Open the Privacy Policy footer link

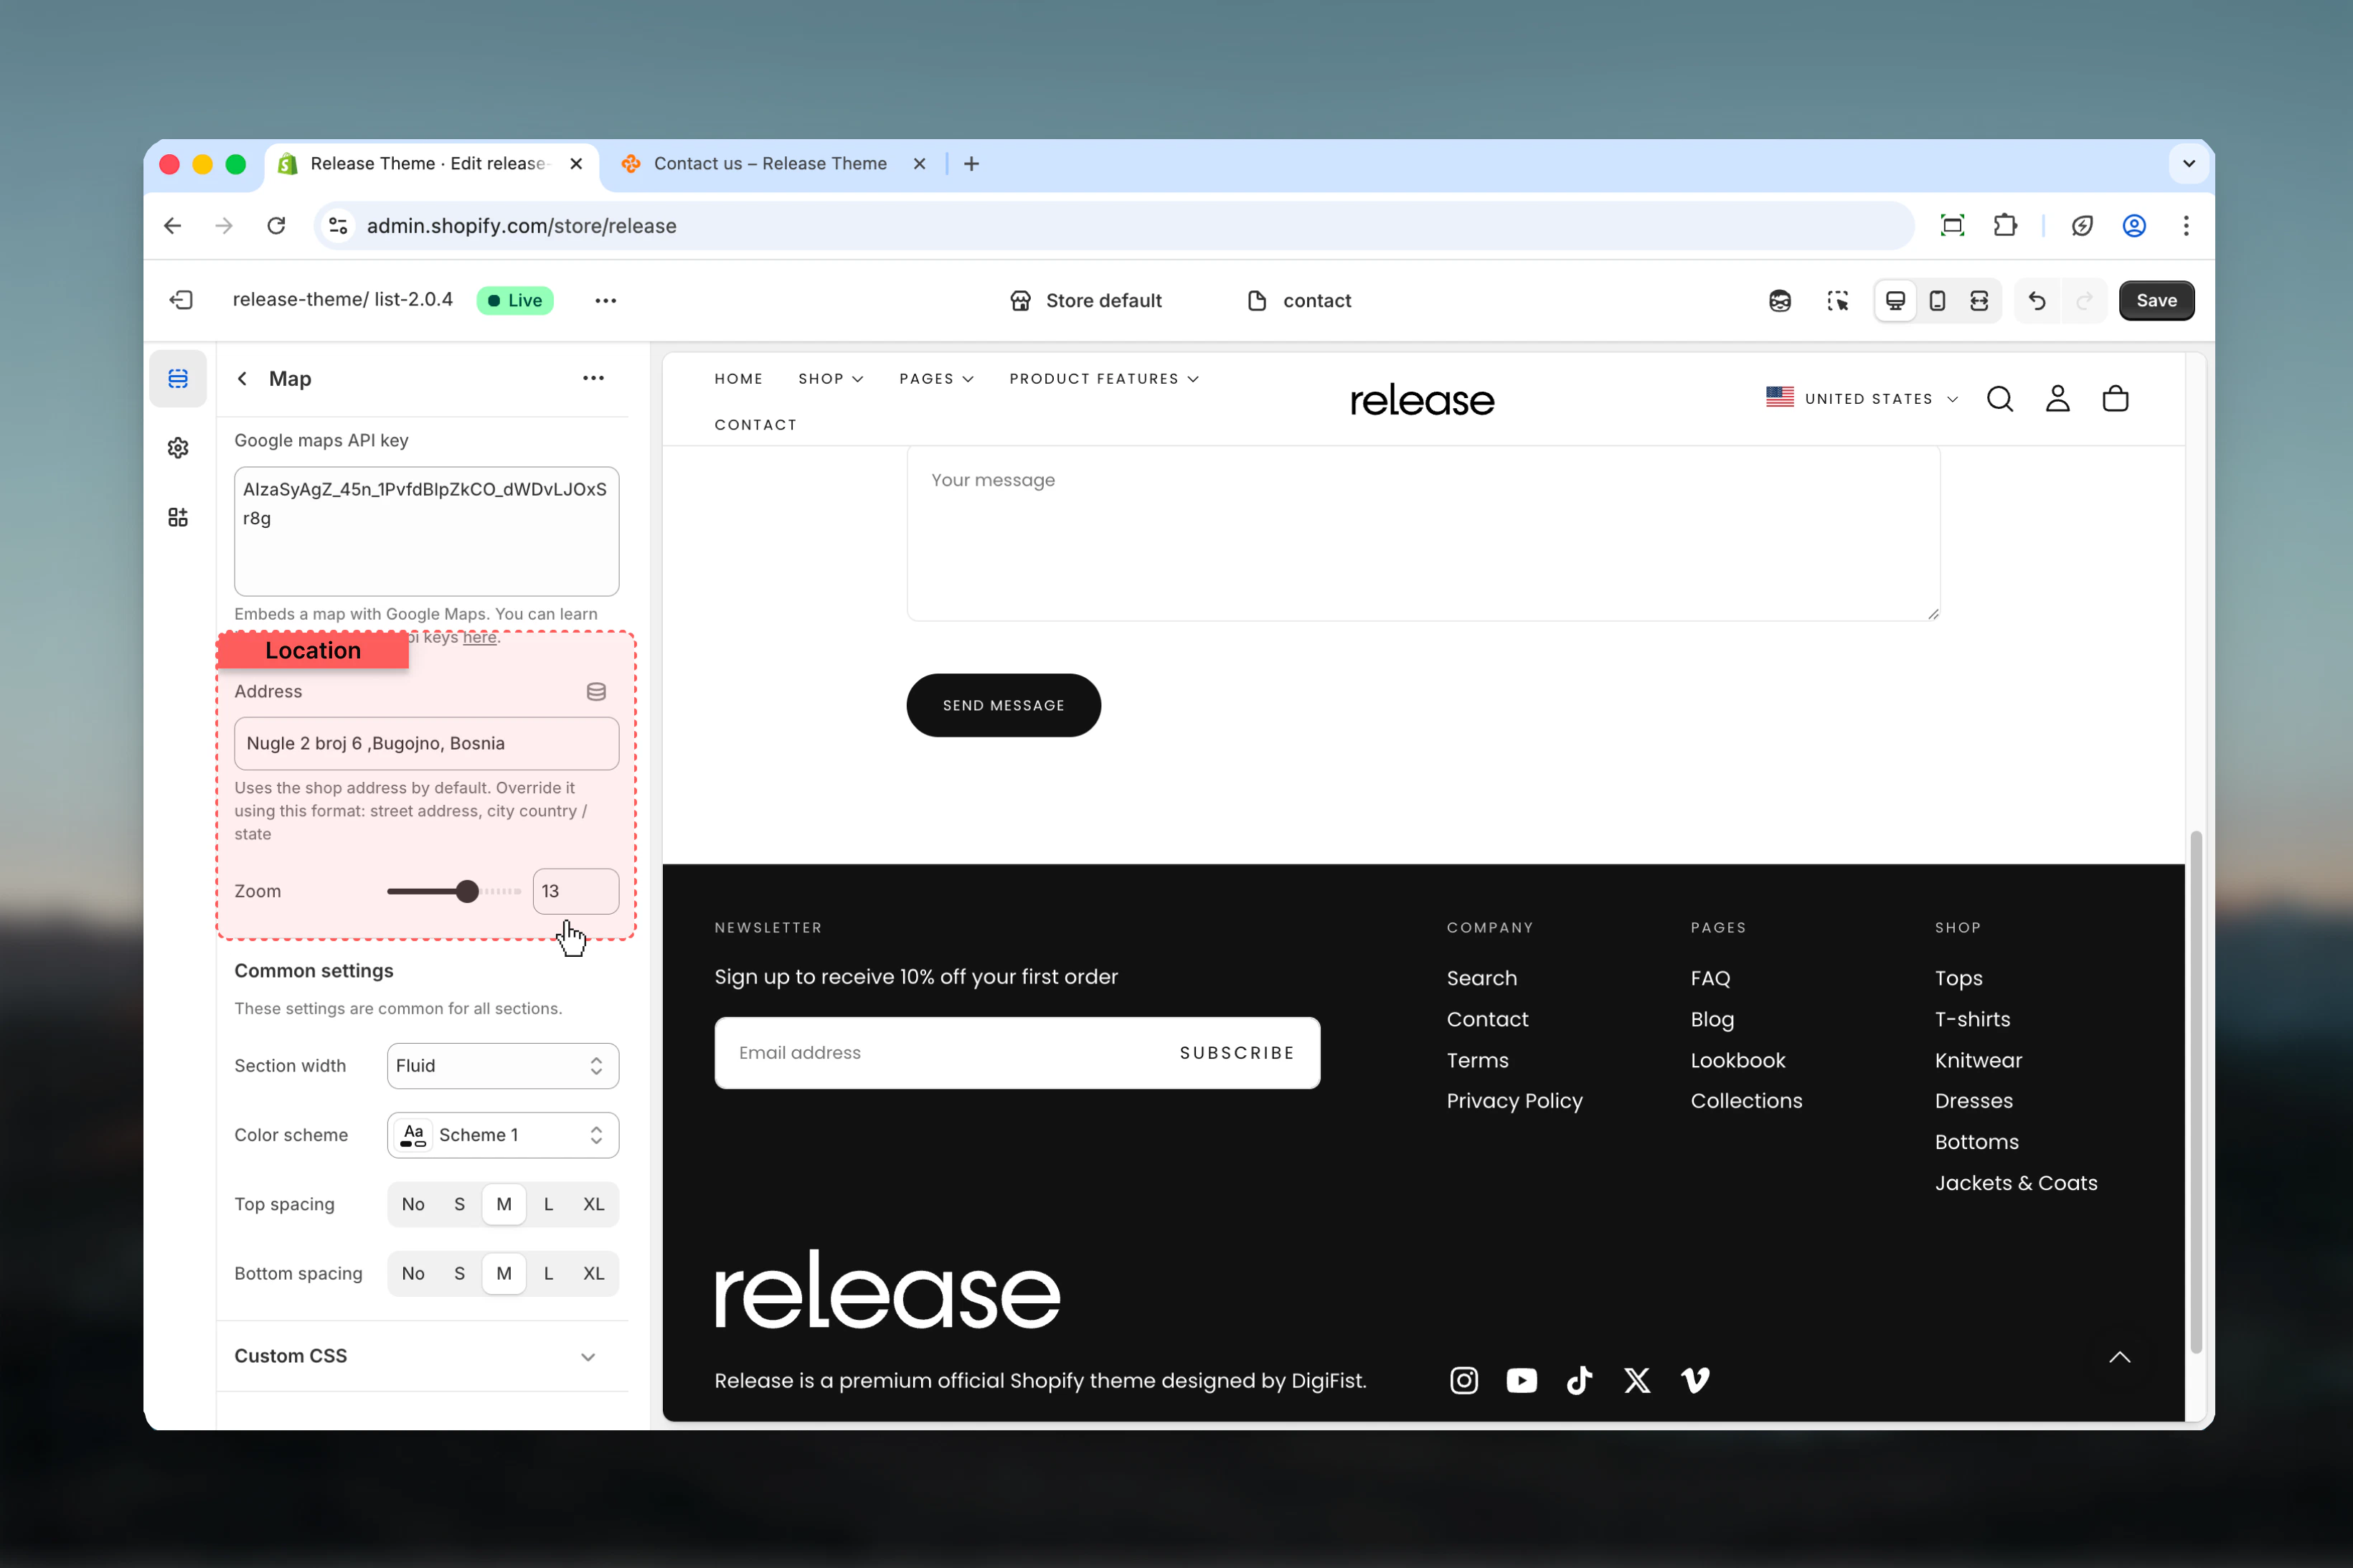point(1514,1101)
